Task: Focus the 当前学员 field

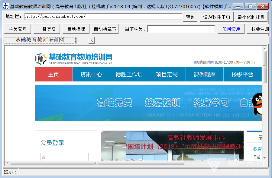Action: pyautogui.click(x=181, y=29)
